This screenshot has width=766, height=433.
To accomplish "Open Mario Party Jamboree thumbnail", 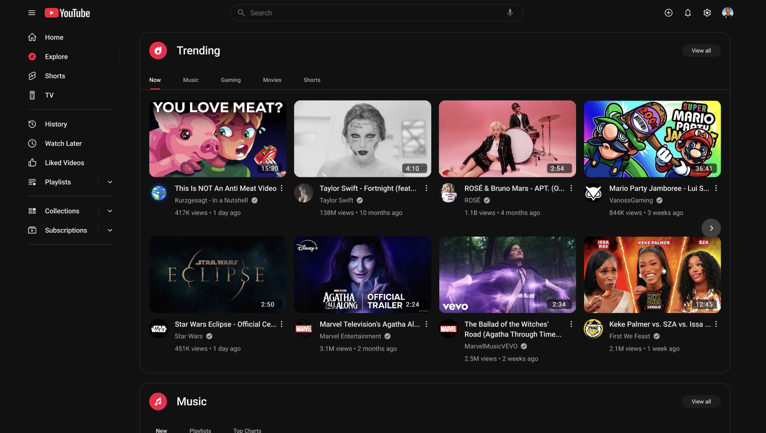I will tap(652, 139).
